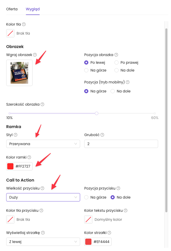Open the Styl dropdown showing Przerywana

point(43,144)
